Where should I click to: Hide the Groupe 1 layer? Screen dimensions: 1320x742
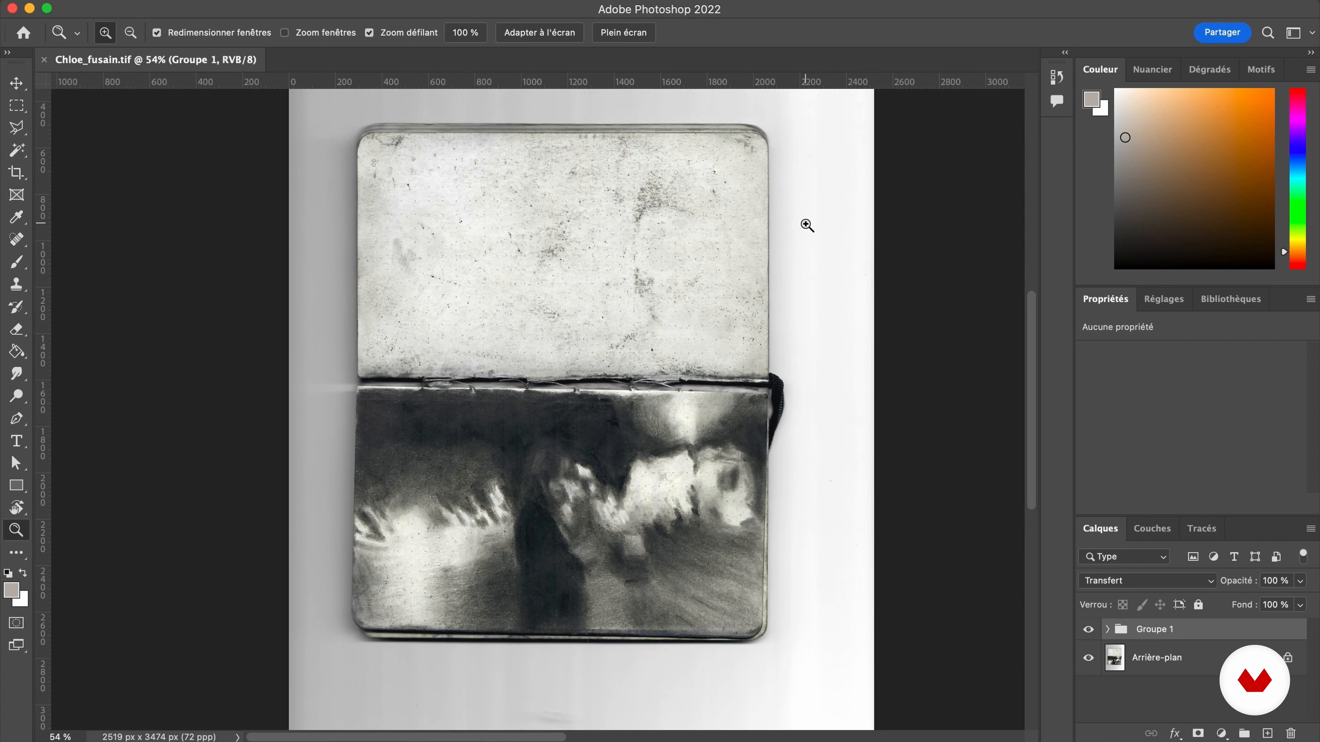[1088, 629]
